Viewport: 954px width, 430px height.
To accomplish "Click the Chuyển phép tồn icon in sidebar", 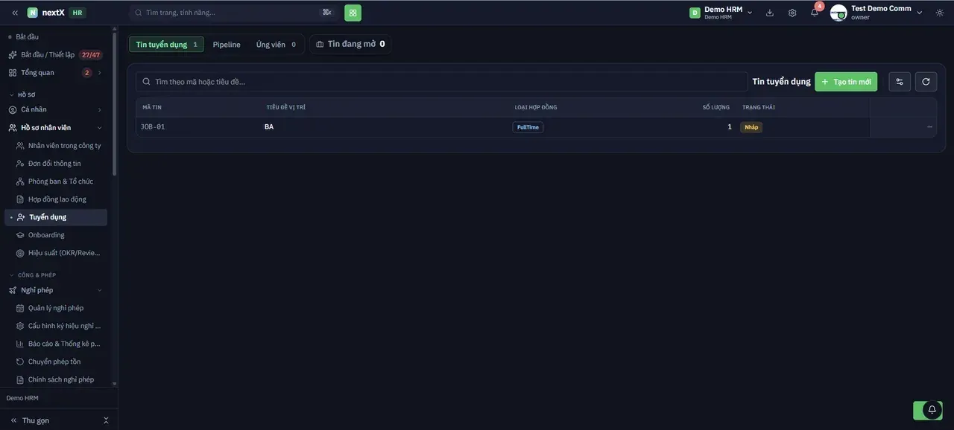I will [x=21, y=362].
